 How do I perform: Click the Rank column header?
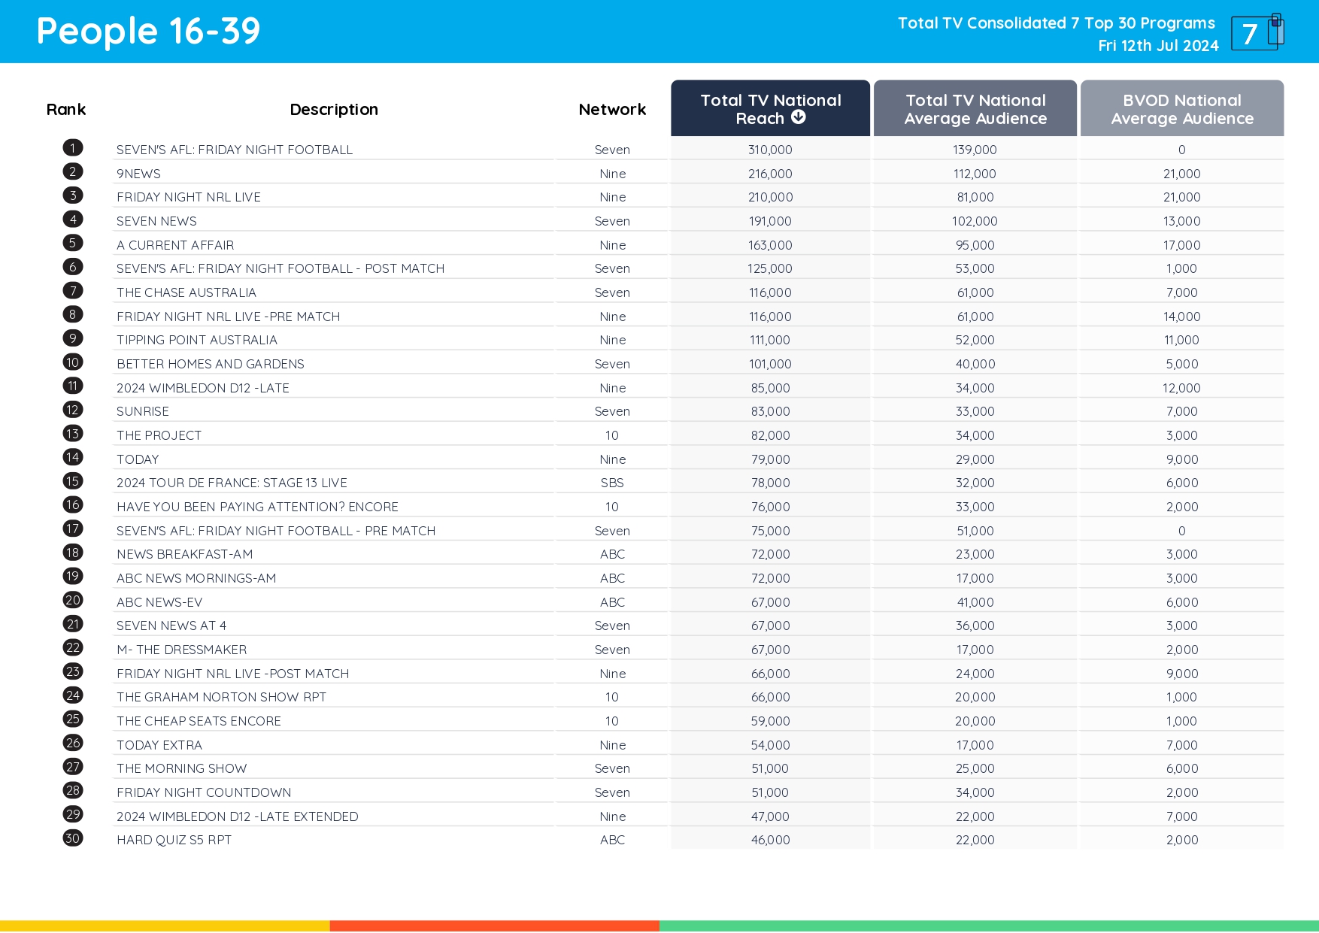(65, 109)
